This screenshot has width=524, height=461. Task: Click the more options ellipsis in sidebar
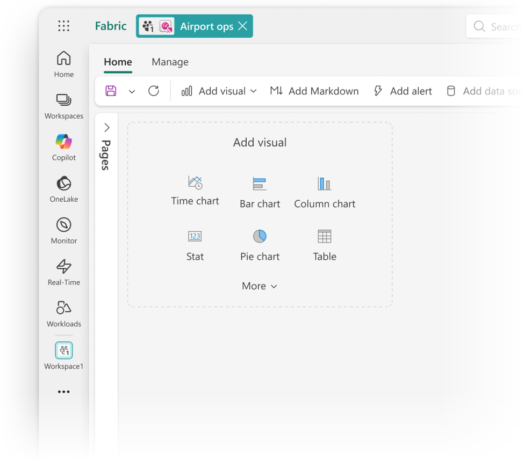tap(63, 392)
